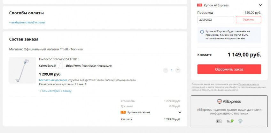Open the Политике конфиденциальности link
The height and width of the screenshot is (133, 271).
click(x=220, y=90)
